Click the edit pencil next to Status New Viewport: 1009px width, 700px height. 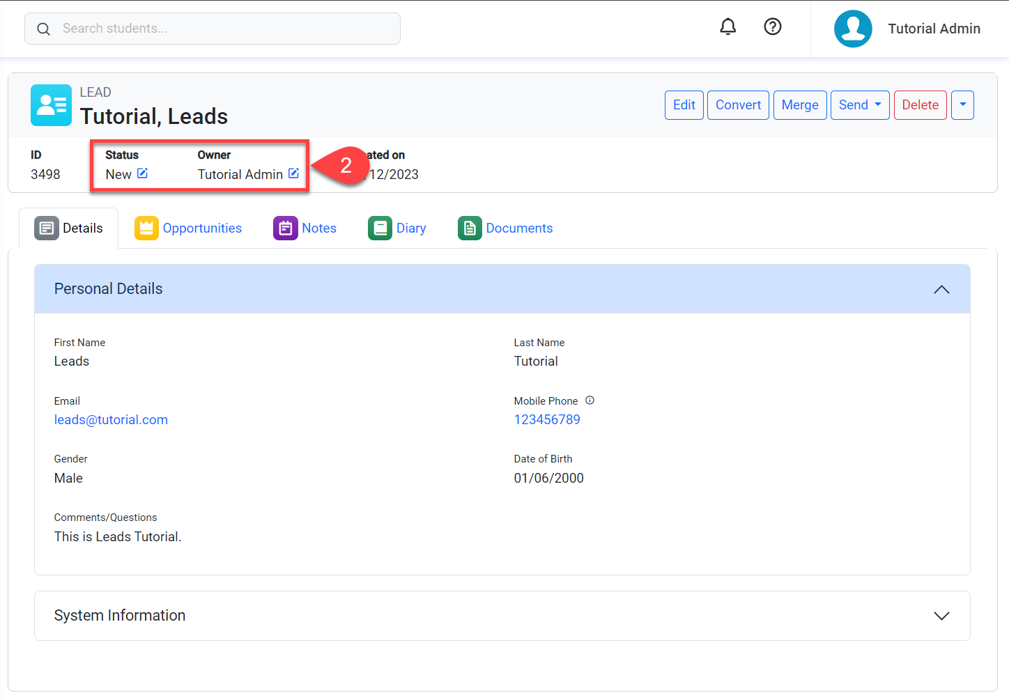143,173
